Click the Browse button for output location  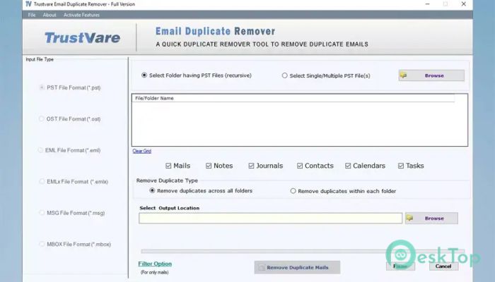[x=431, y=218]
